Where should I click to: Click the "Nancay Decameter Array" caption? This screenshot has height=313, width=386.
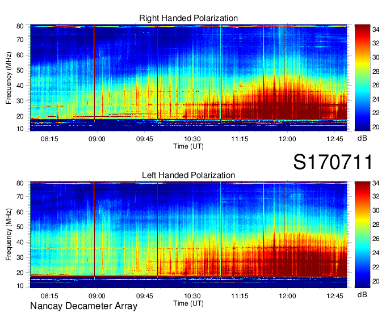coord(83,306)
